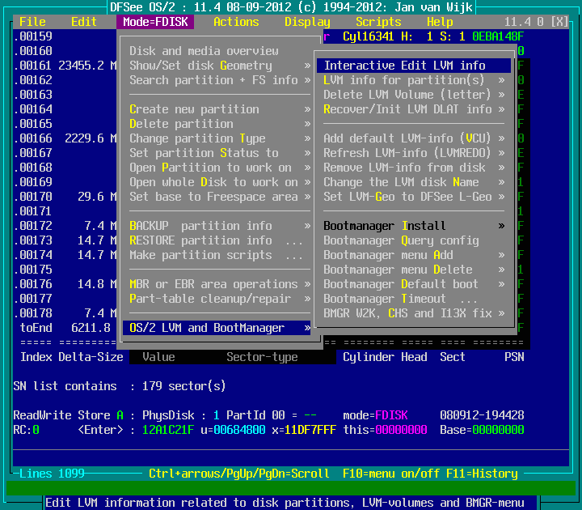Open the Scripts menu
Image resolution: width=582 pixels, height=510 pixels.
tap(378, 22)
